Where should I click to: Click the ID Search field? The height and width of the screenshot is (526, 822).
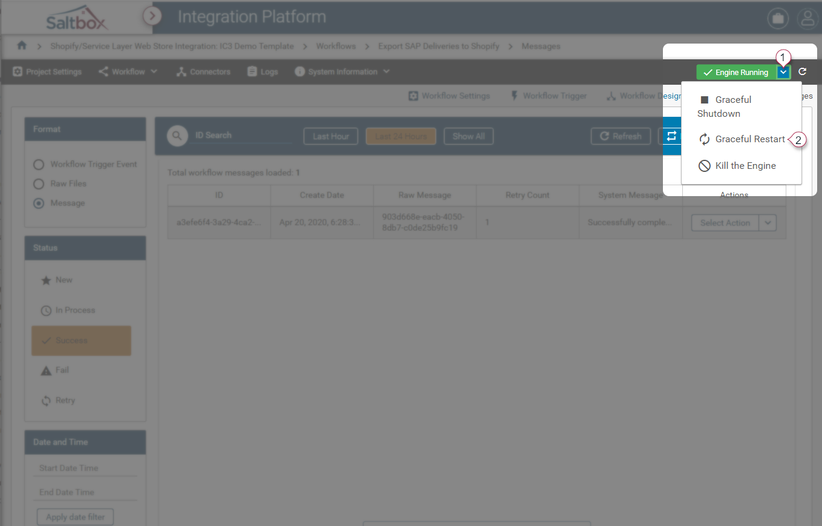coord(243,136)
